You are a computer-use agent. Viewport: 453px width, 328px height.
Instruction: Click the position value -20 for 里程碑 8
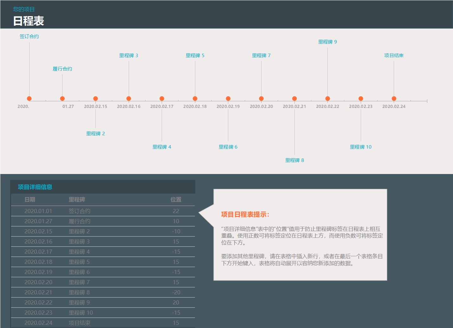pos(176,292)
